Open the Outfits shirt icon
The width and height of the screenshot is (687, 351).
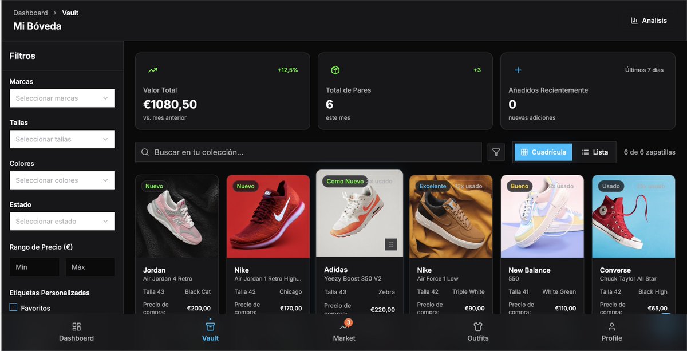(x=478, y=326)
